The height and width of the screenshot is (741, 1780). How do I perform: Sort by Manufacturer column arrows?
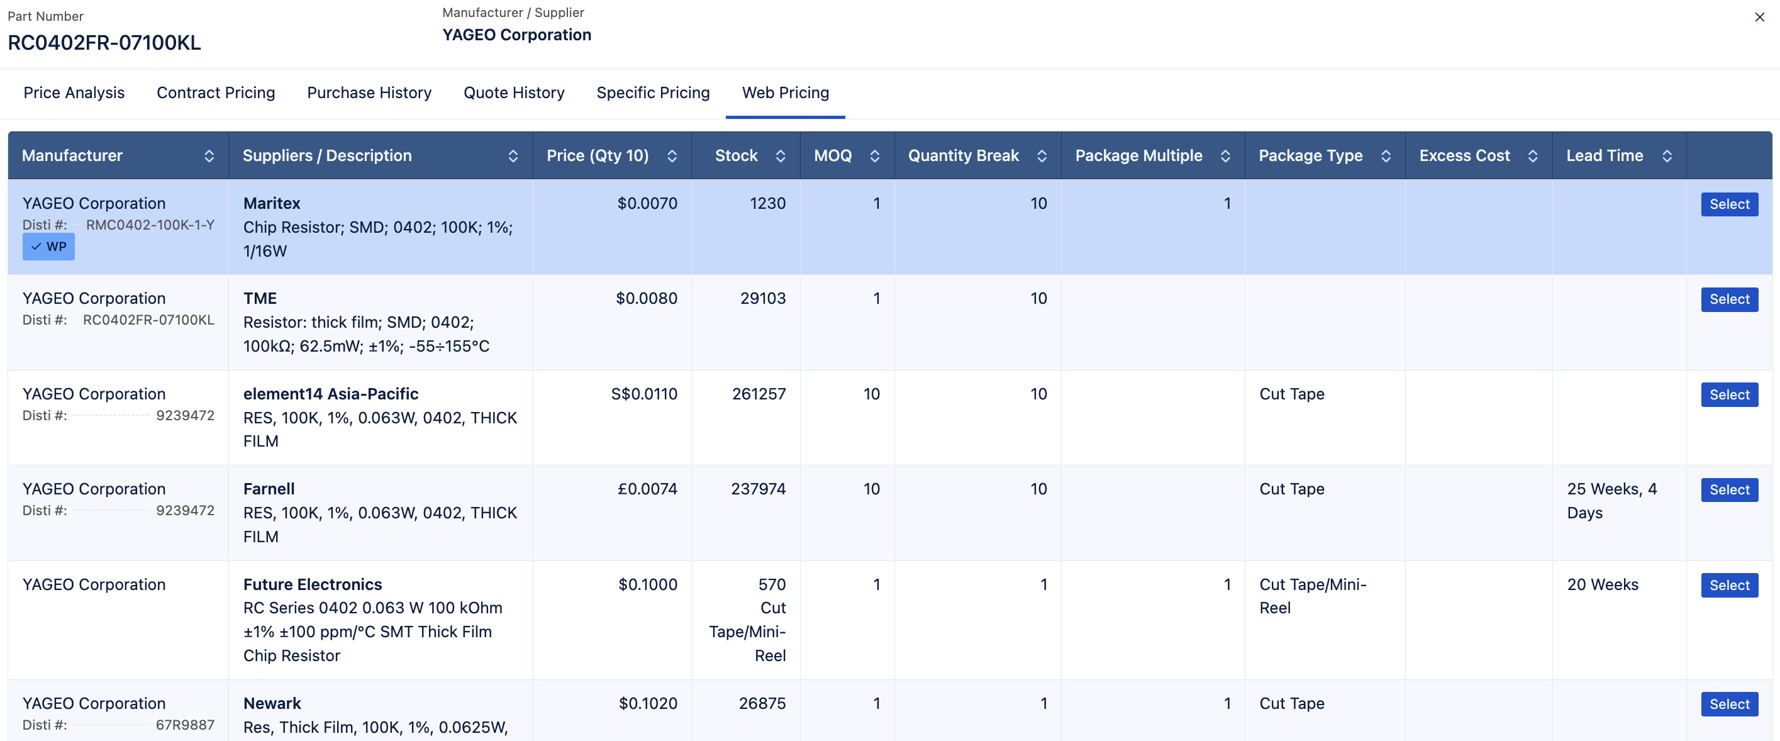209,156
